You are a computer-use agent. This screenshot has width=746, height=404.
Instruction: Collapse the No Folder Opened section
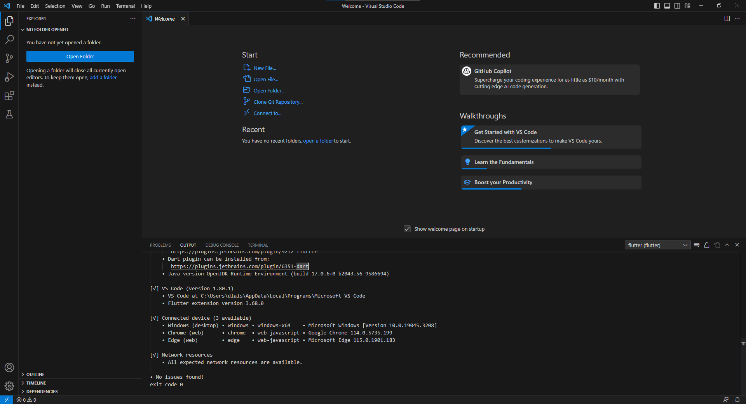(80, 30)
